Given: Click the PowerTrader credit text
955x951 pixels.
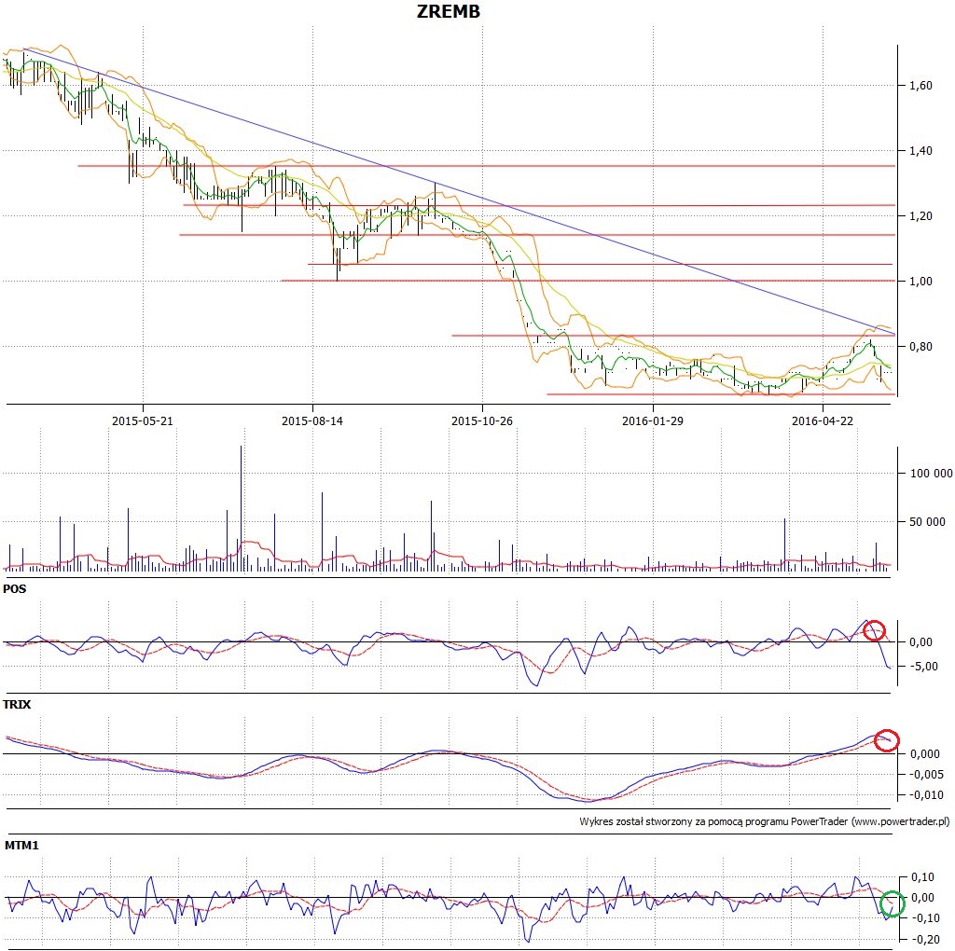Looking at the screenshot, I should [765, 821].
